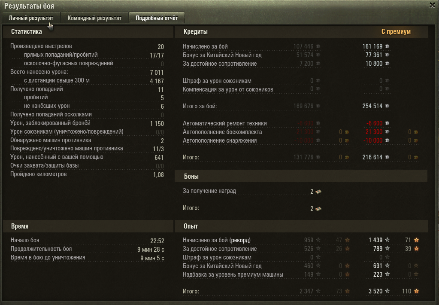Viewport: 439px width, 305px height.
Task: Click the Опыт section header
Action: tap(191, 226)
